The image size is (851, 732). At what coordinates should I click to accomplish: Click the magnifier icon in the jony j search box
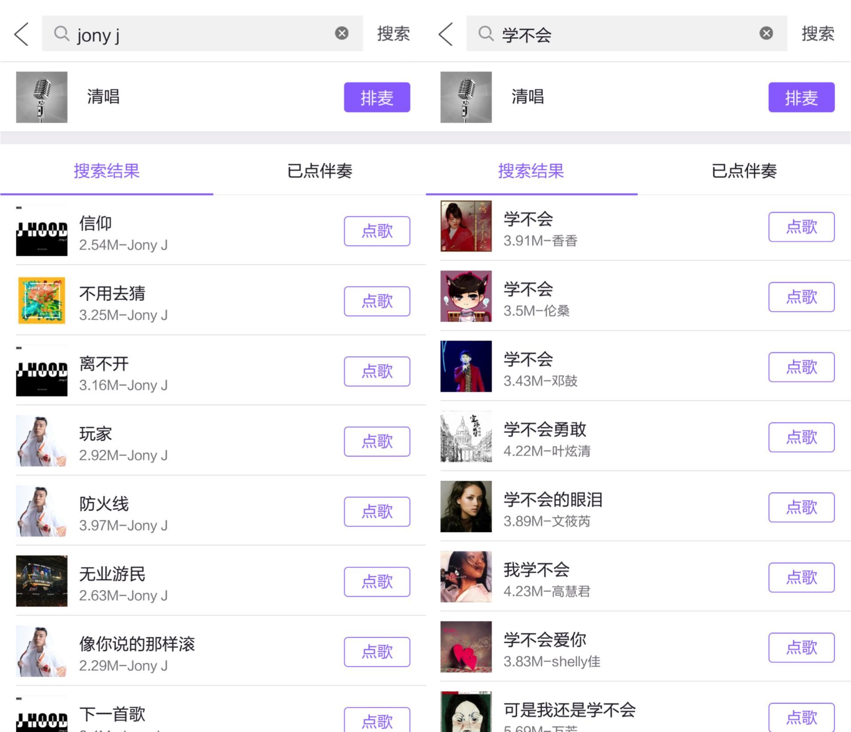[x=61, y=34]
